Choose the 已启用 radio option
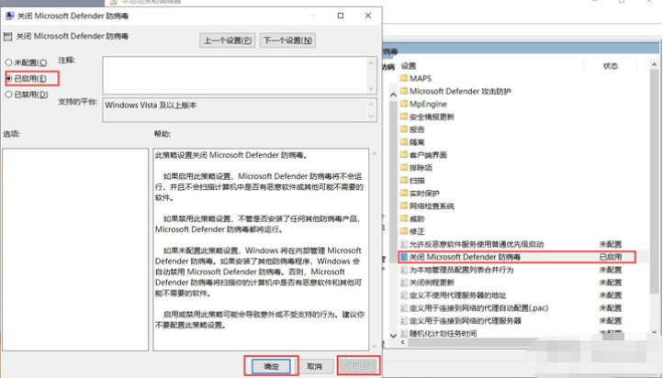 [x=10, y=78]
